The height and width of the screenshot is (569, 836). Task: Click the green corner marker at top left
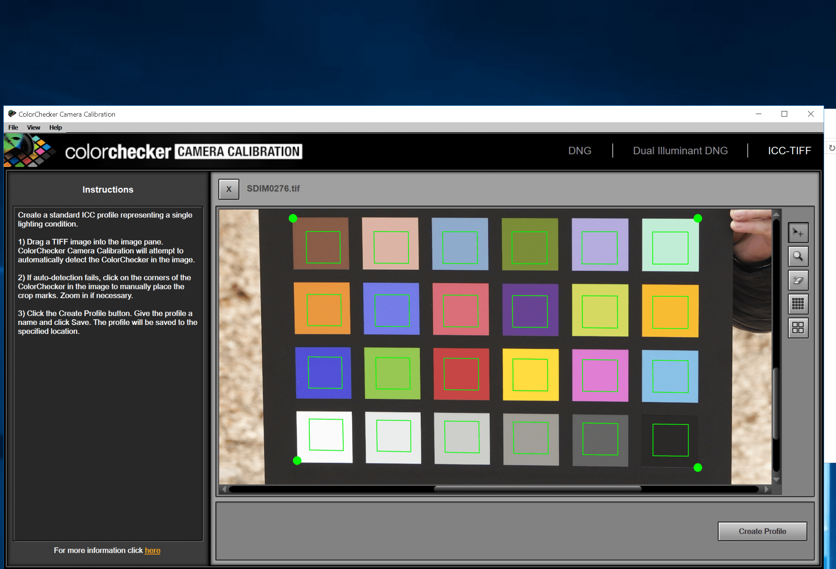pyautogui.click(x=293, y=219)
